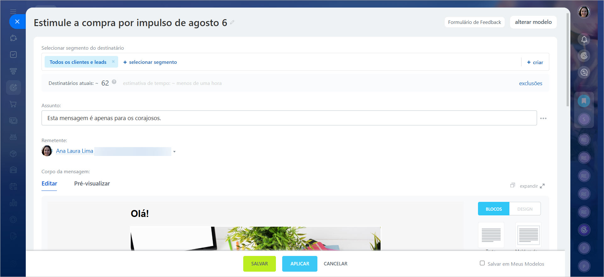The height and width of the screenshot is (277, 604).
Task: Click CANCELAR
Action: point(336,264)
